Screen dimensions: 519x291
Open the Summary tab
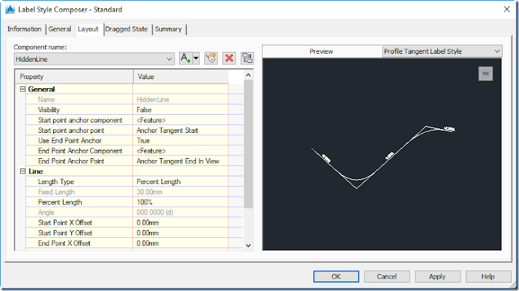pos(168,29)
